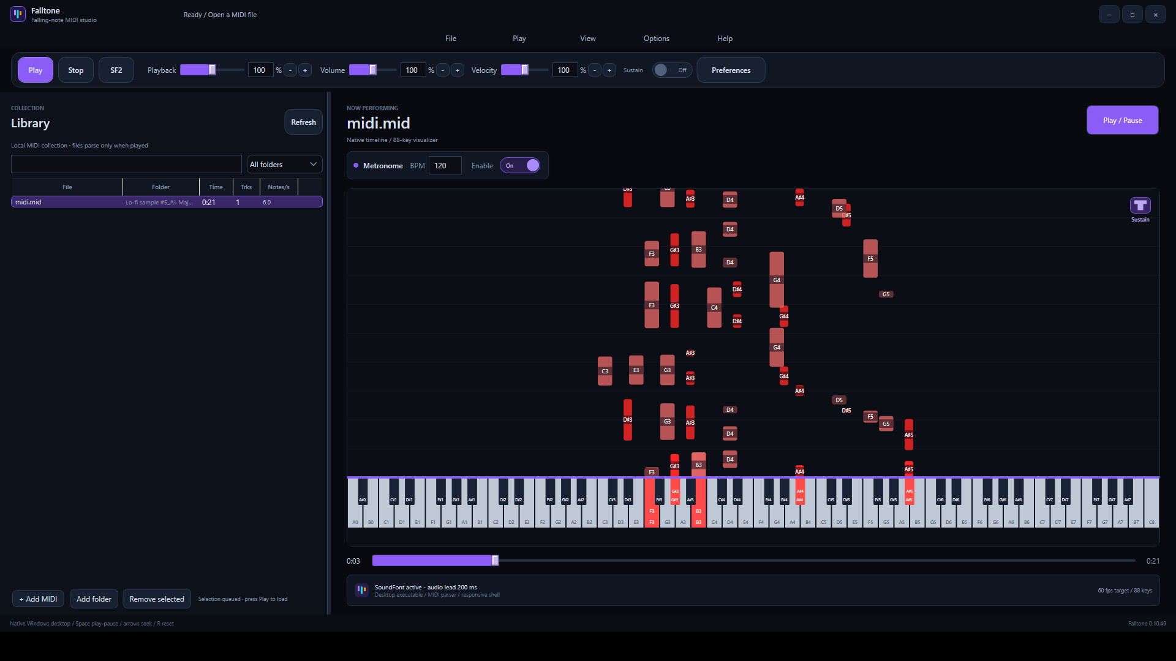This screenshot has width=1176, height=661.
Task: Toggle the Sustain pedal icon in visualizer
Action: tap(1140, 205)
